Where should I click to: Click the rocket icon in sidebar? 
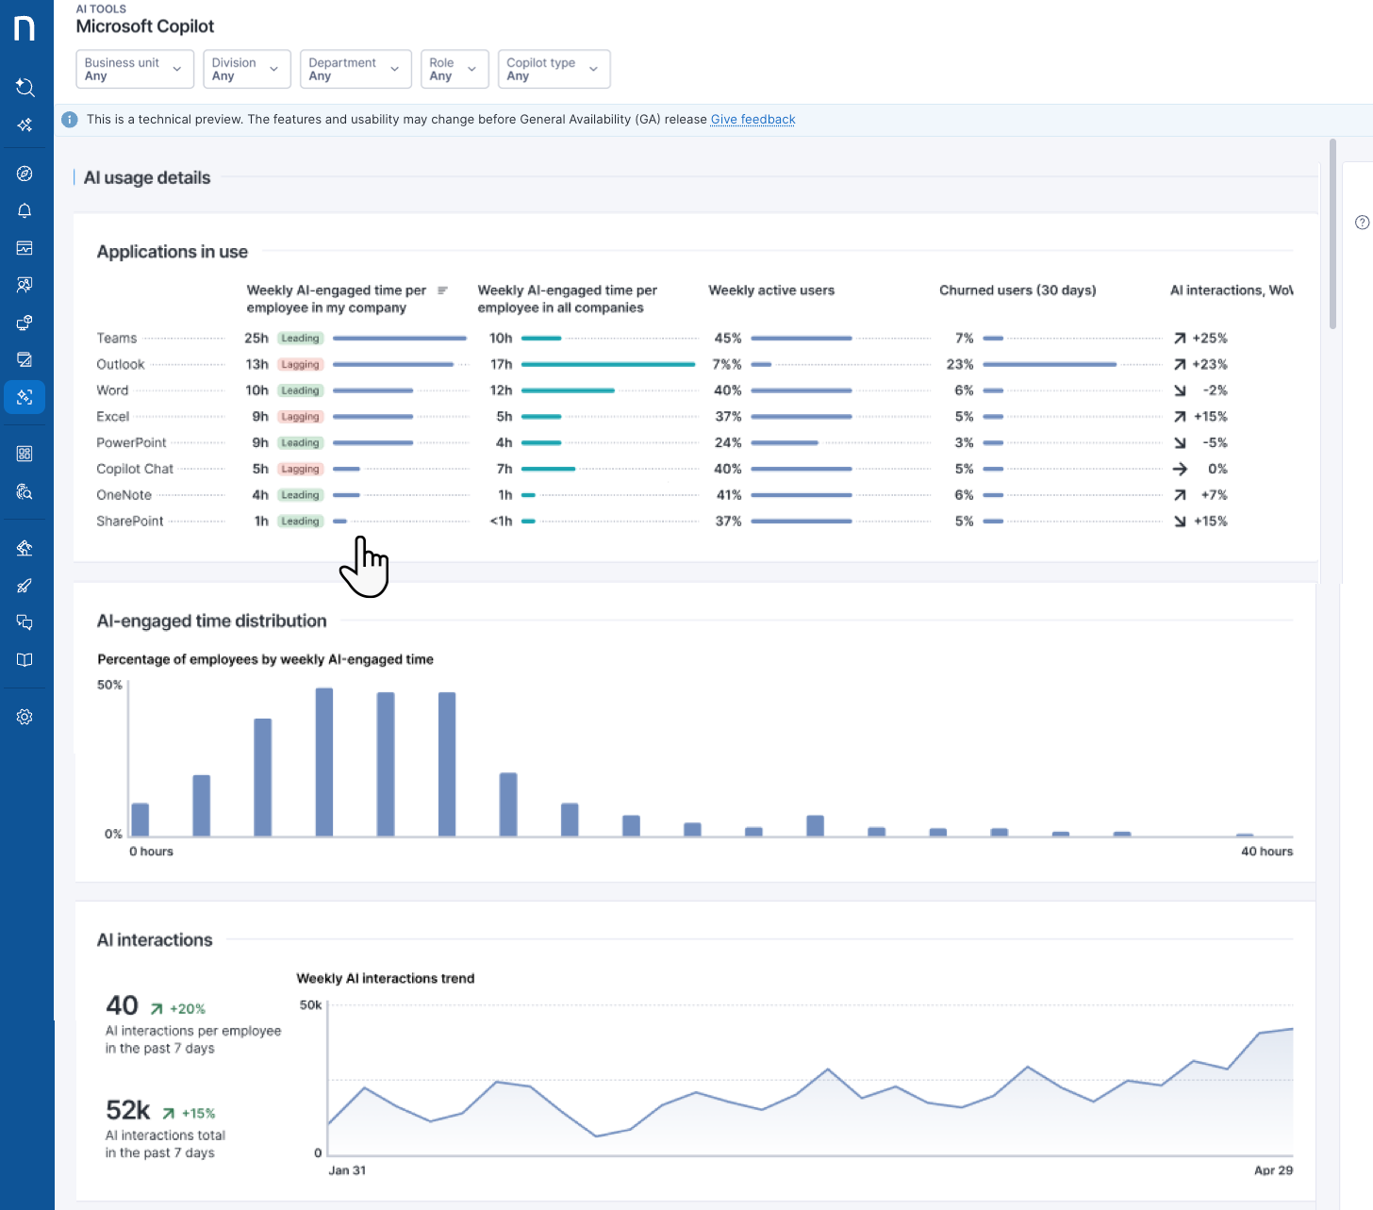pos(25,586)
